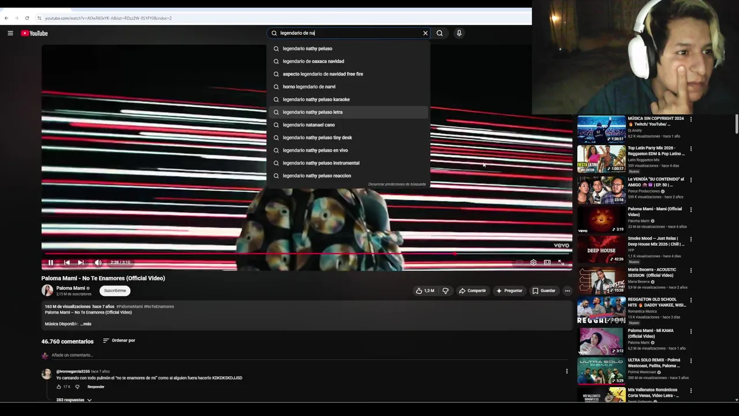Toggle theater mode on the player

point(547,262)
